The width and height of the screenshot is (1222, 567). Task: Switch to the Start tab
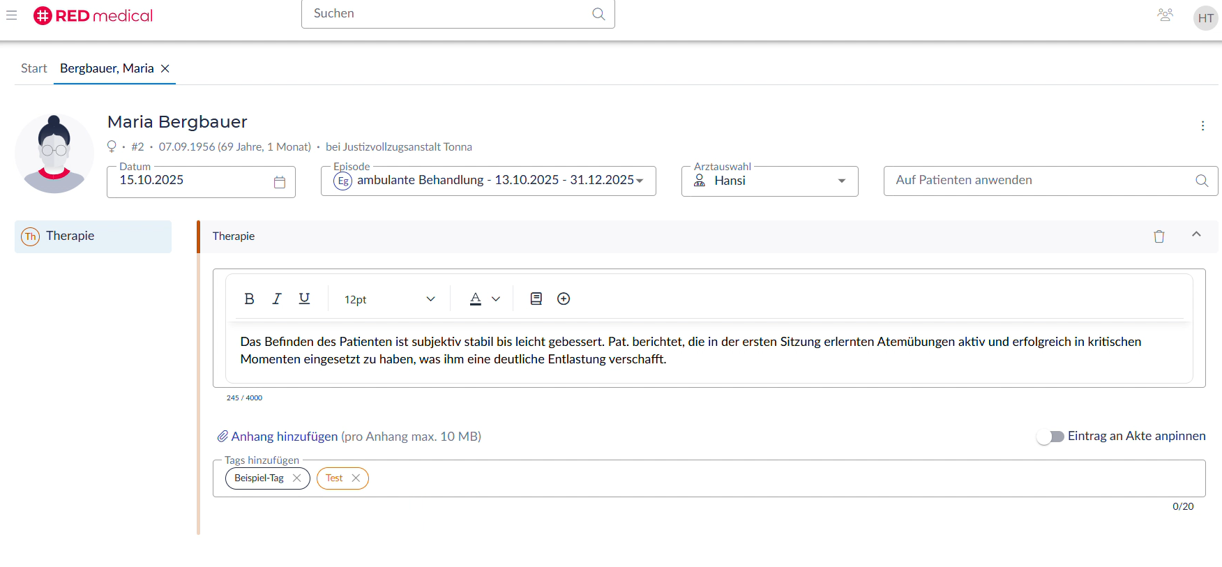tap(33, 68)
